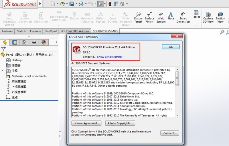
Task: Click the Note tool
Action: (171, 16)
